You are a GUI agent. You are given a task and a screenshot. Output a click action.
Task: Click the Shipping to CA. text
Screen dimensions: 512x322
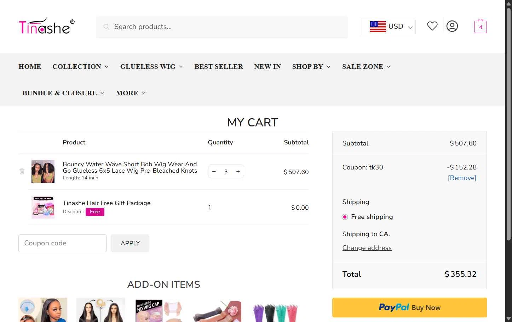366,234
